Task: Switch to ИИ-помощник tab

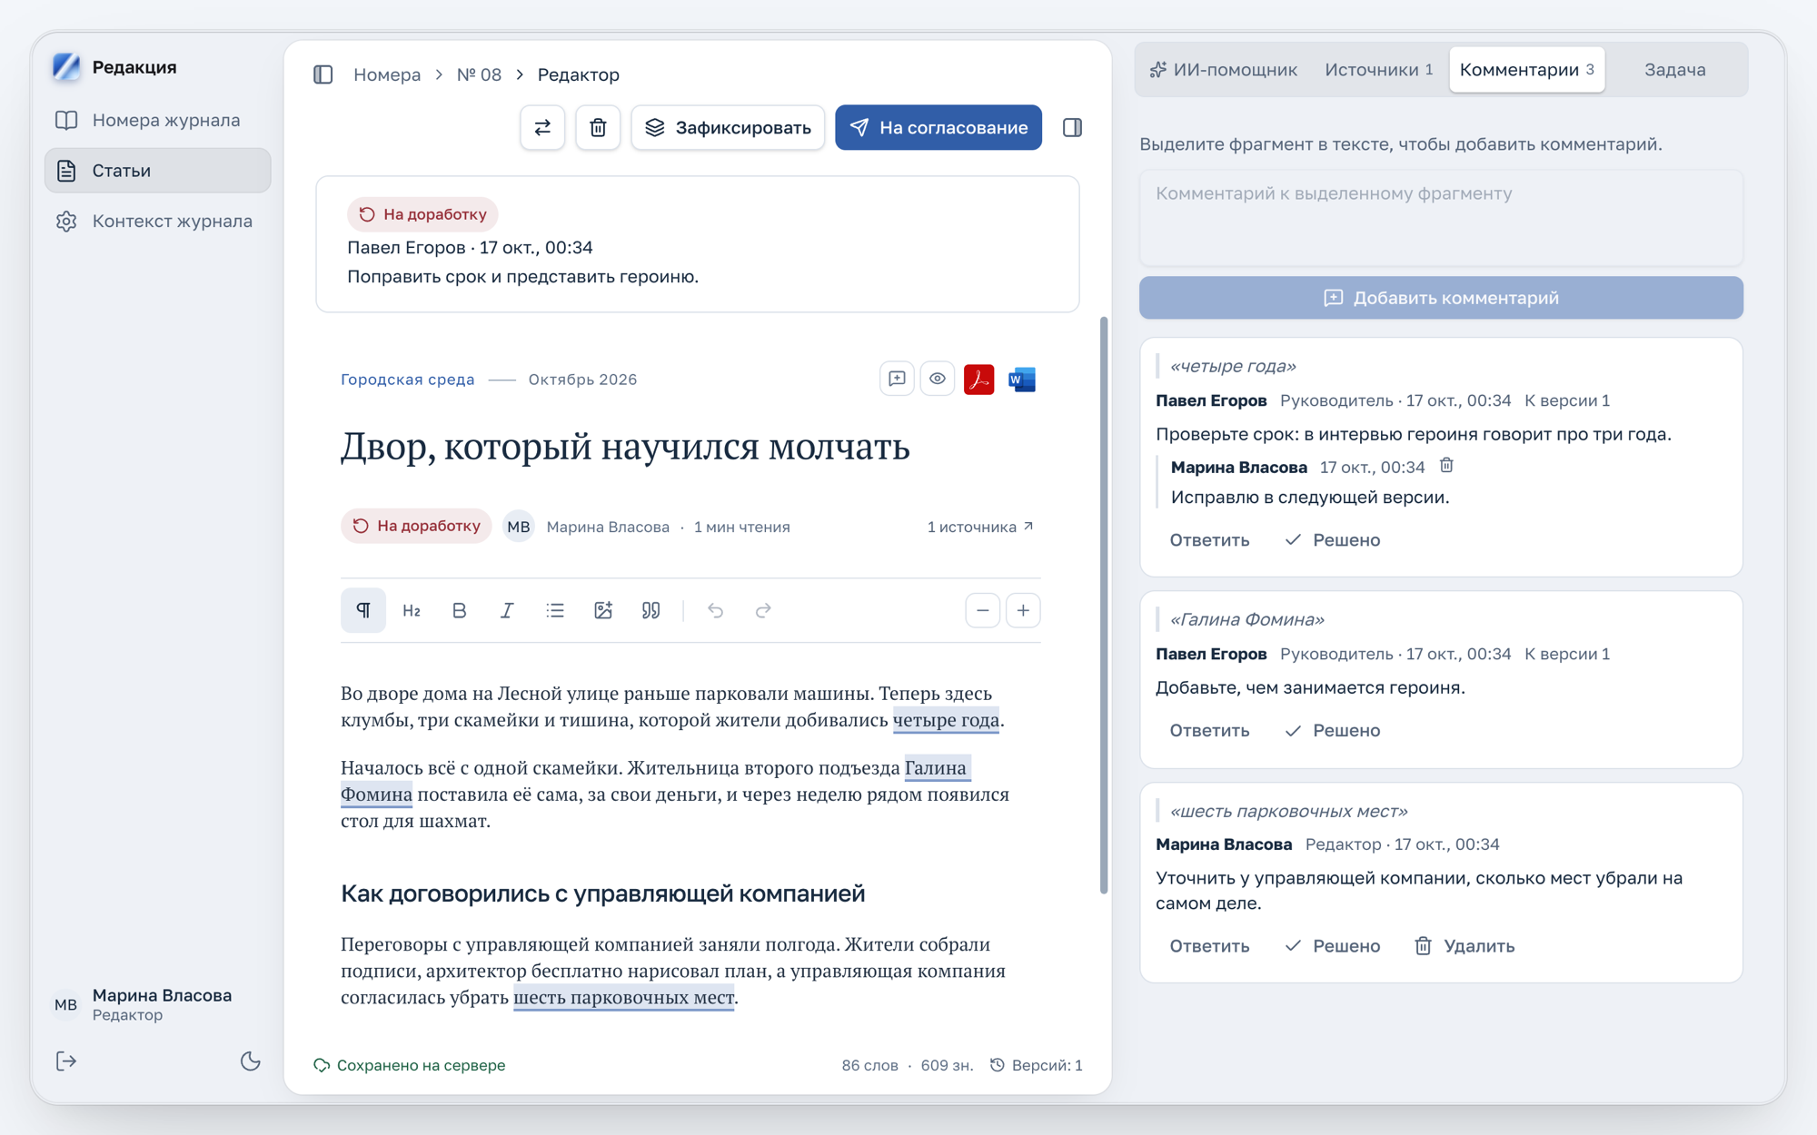Action: click(1224, 70)
